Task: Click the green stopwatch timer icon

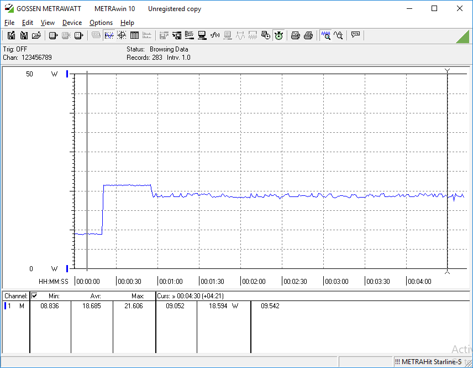Action: click(278, 35)
